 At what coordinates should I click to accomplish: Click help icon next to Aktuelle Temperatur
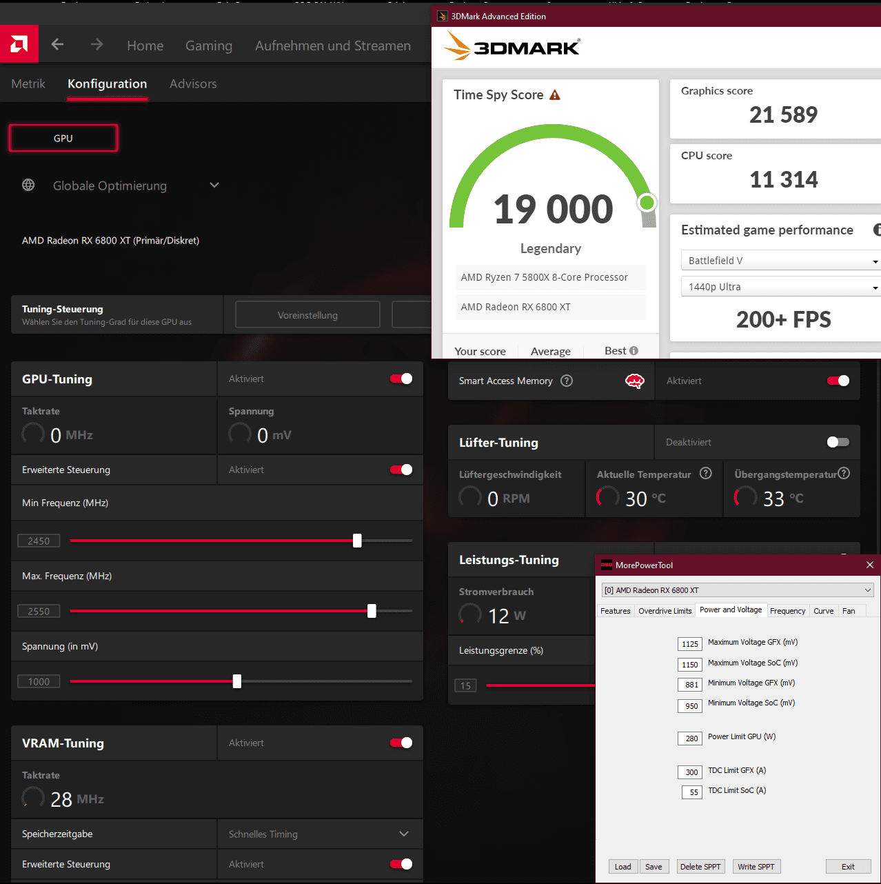pyautogui.click(x=705, y=473)
